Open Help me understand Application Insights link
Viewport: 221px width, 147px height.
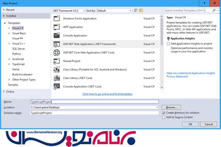coord(191,73)
